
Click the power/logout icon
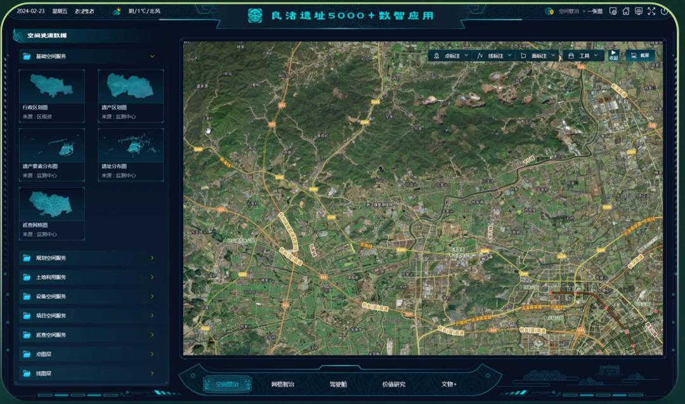664,11
